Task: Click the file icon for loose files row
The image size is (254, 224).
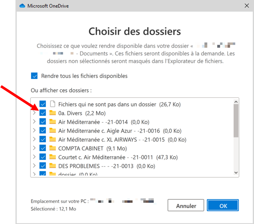Action: point(52,104)
